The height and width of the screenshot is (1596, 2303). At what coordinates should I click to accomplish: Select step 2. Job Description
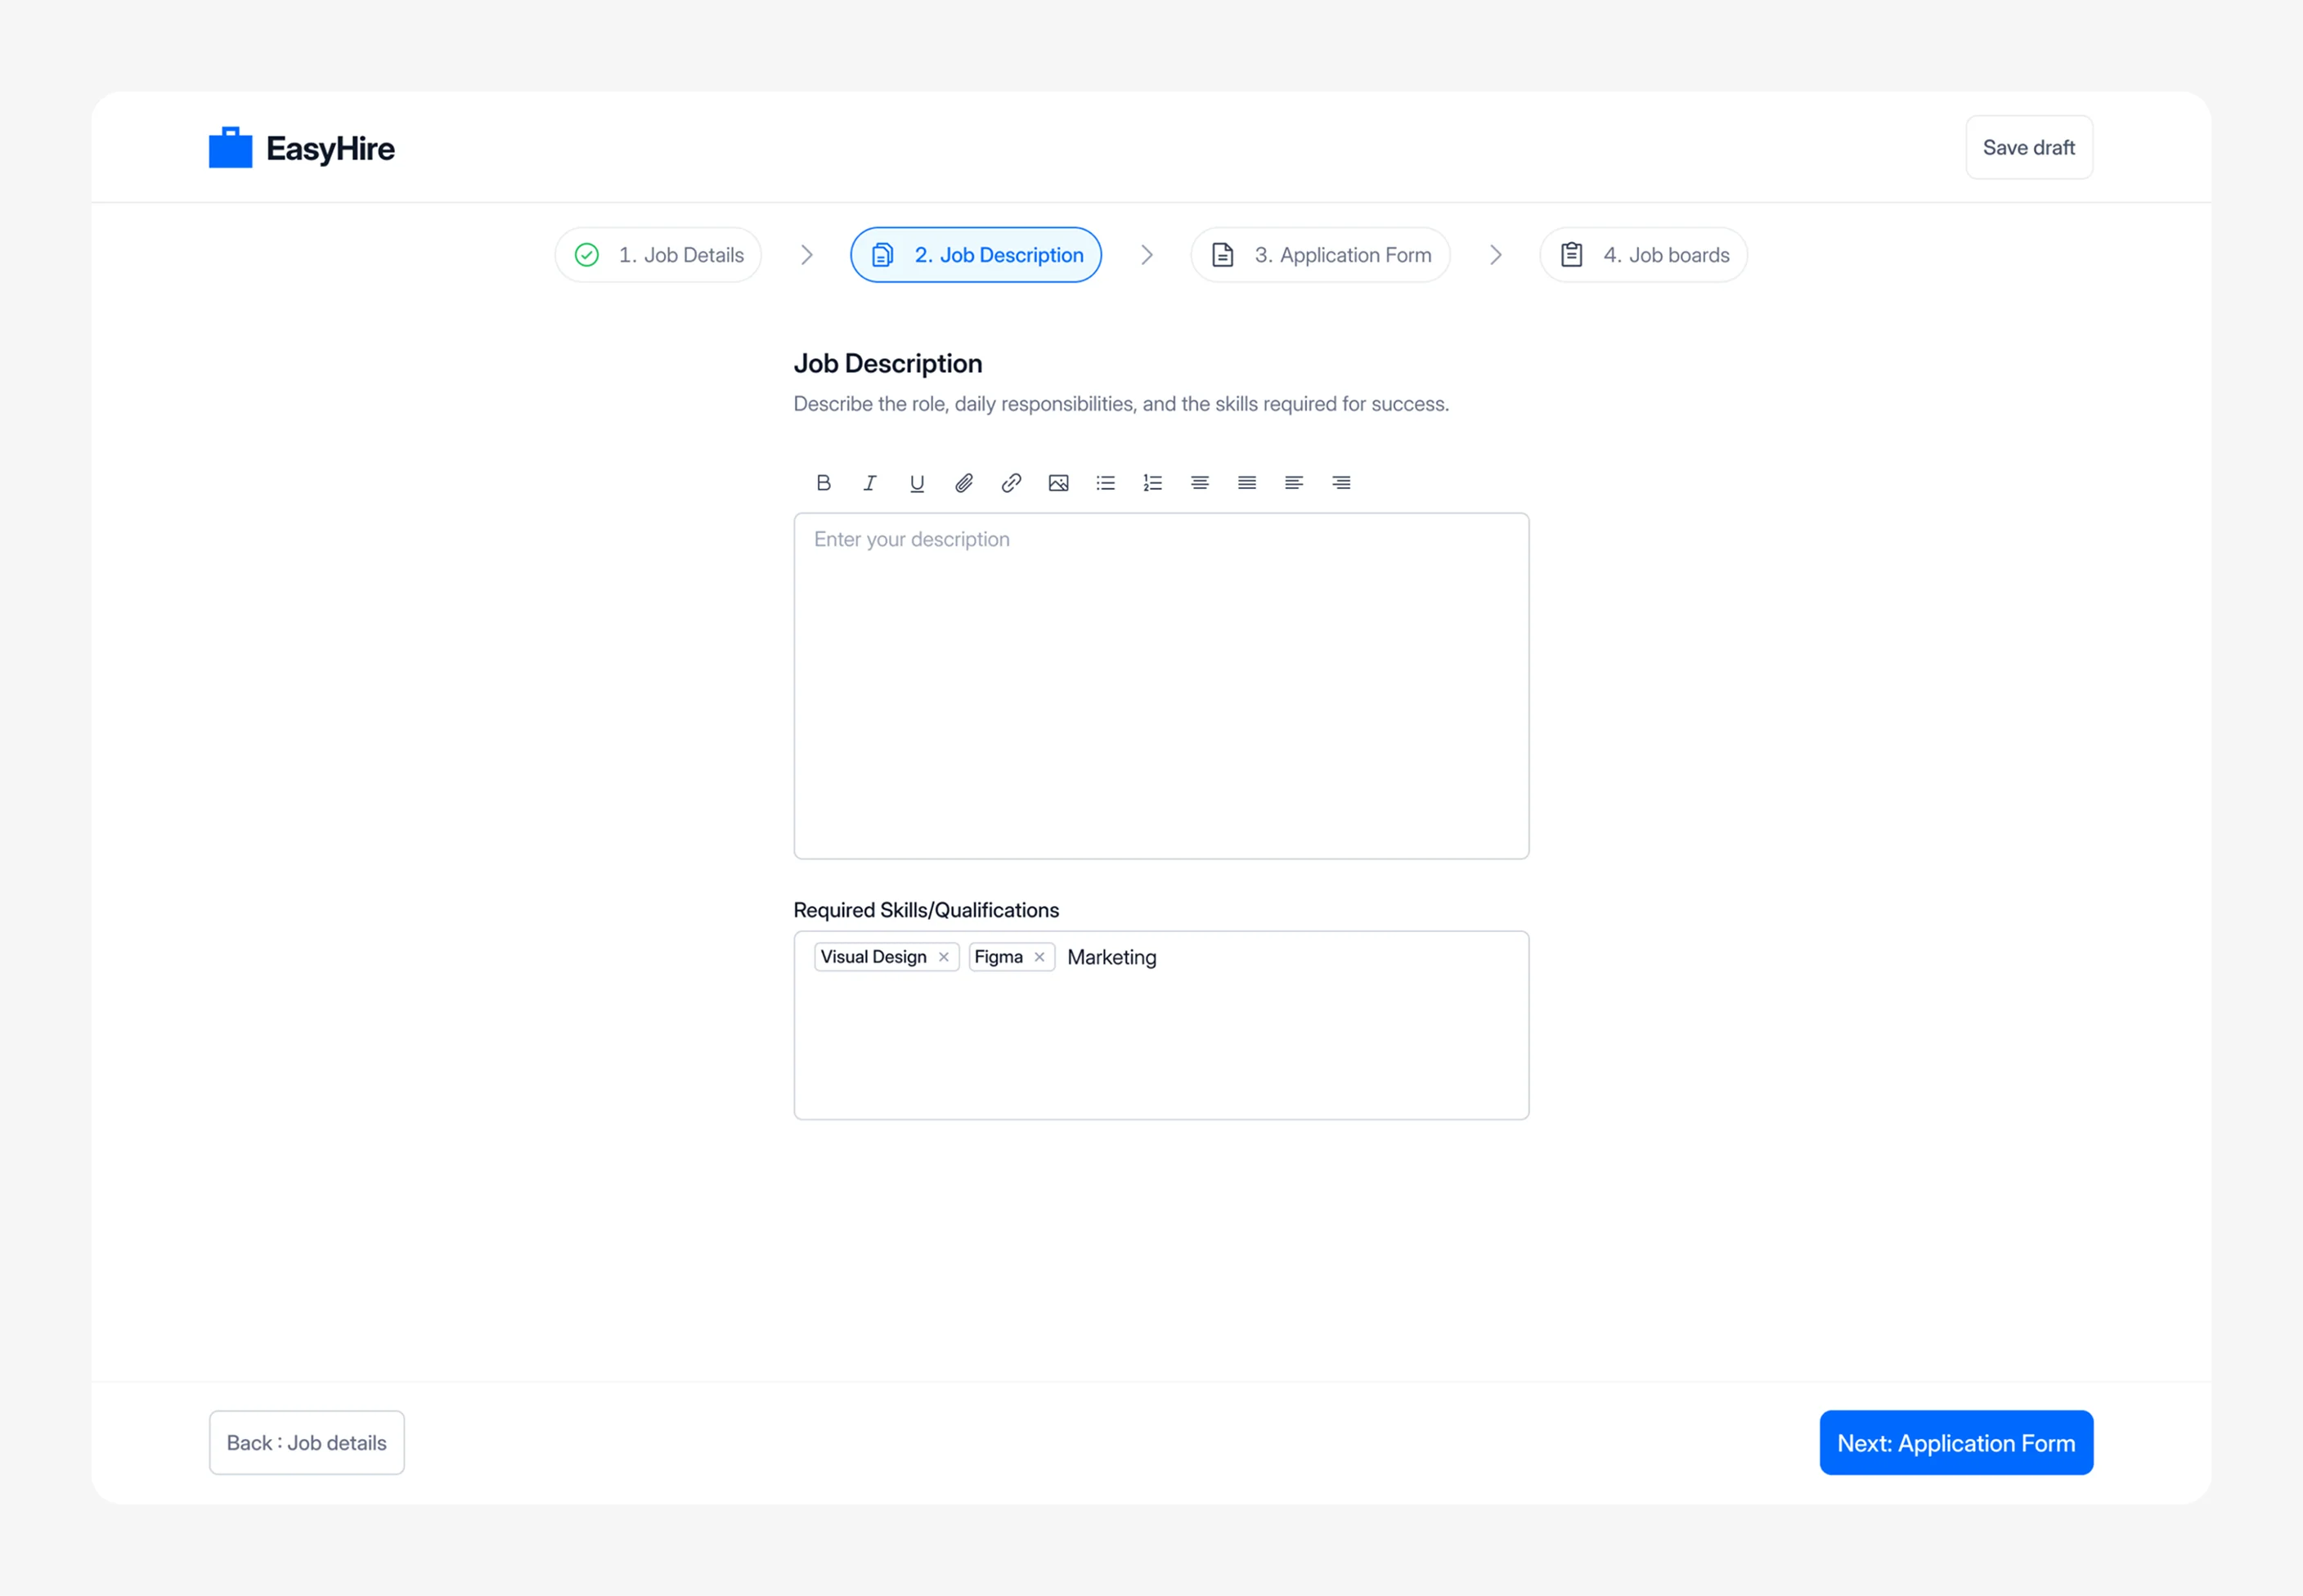point(976,255)
